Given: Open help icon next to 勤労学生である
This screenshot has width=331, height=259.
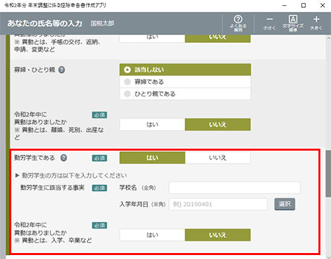Looking at the screenshot, I should click(64, 158).
